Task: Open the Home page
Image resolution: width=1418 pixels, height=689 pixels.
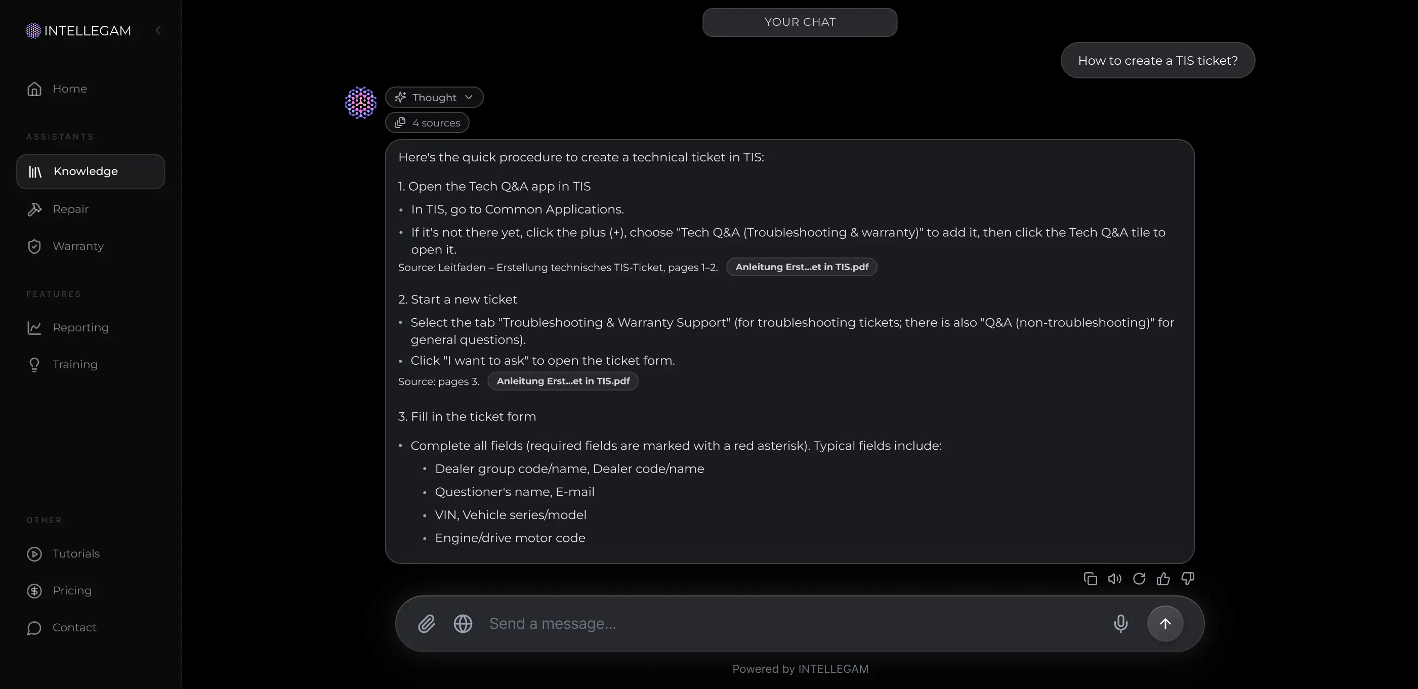Action: pyautogui.click(x=69, y=89)
